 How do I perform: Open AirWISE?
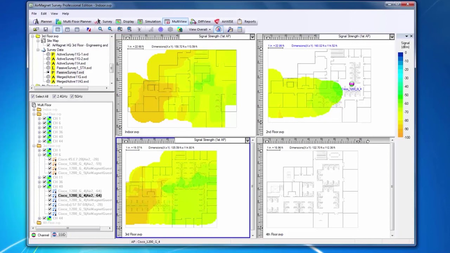tap(224, 21)
